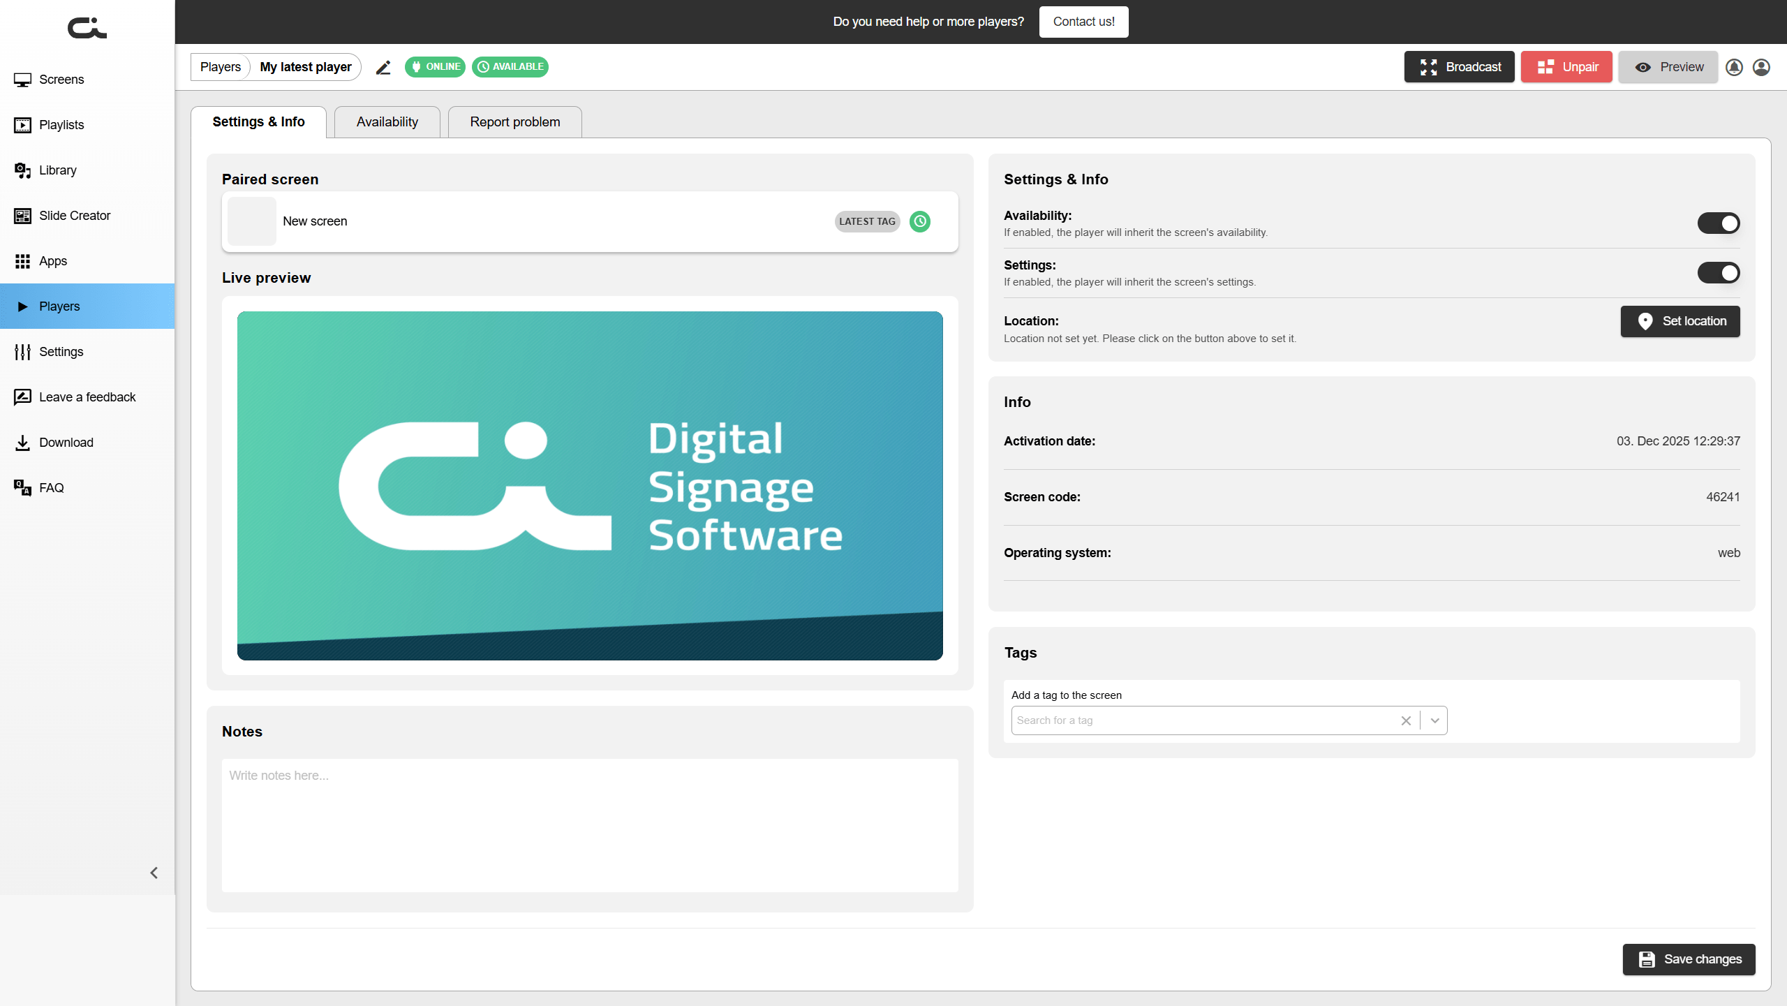Image resolution: width=1787 pixels, height=1006 pixels.
Task: Turn off the Settings inheritance toggle
Action: pyautogui.click(x=1718, y=273)
